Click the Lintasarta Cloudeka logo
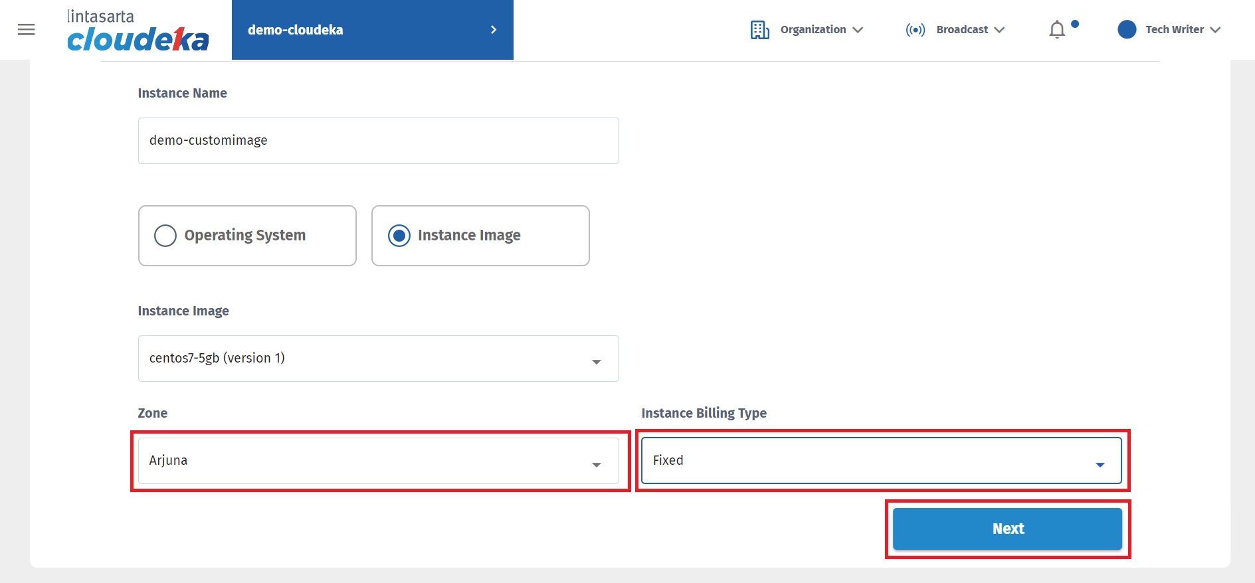1255x583 pixels. [x=138, y=31]
